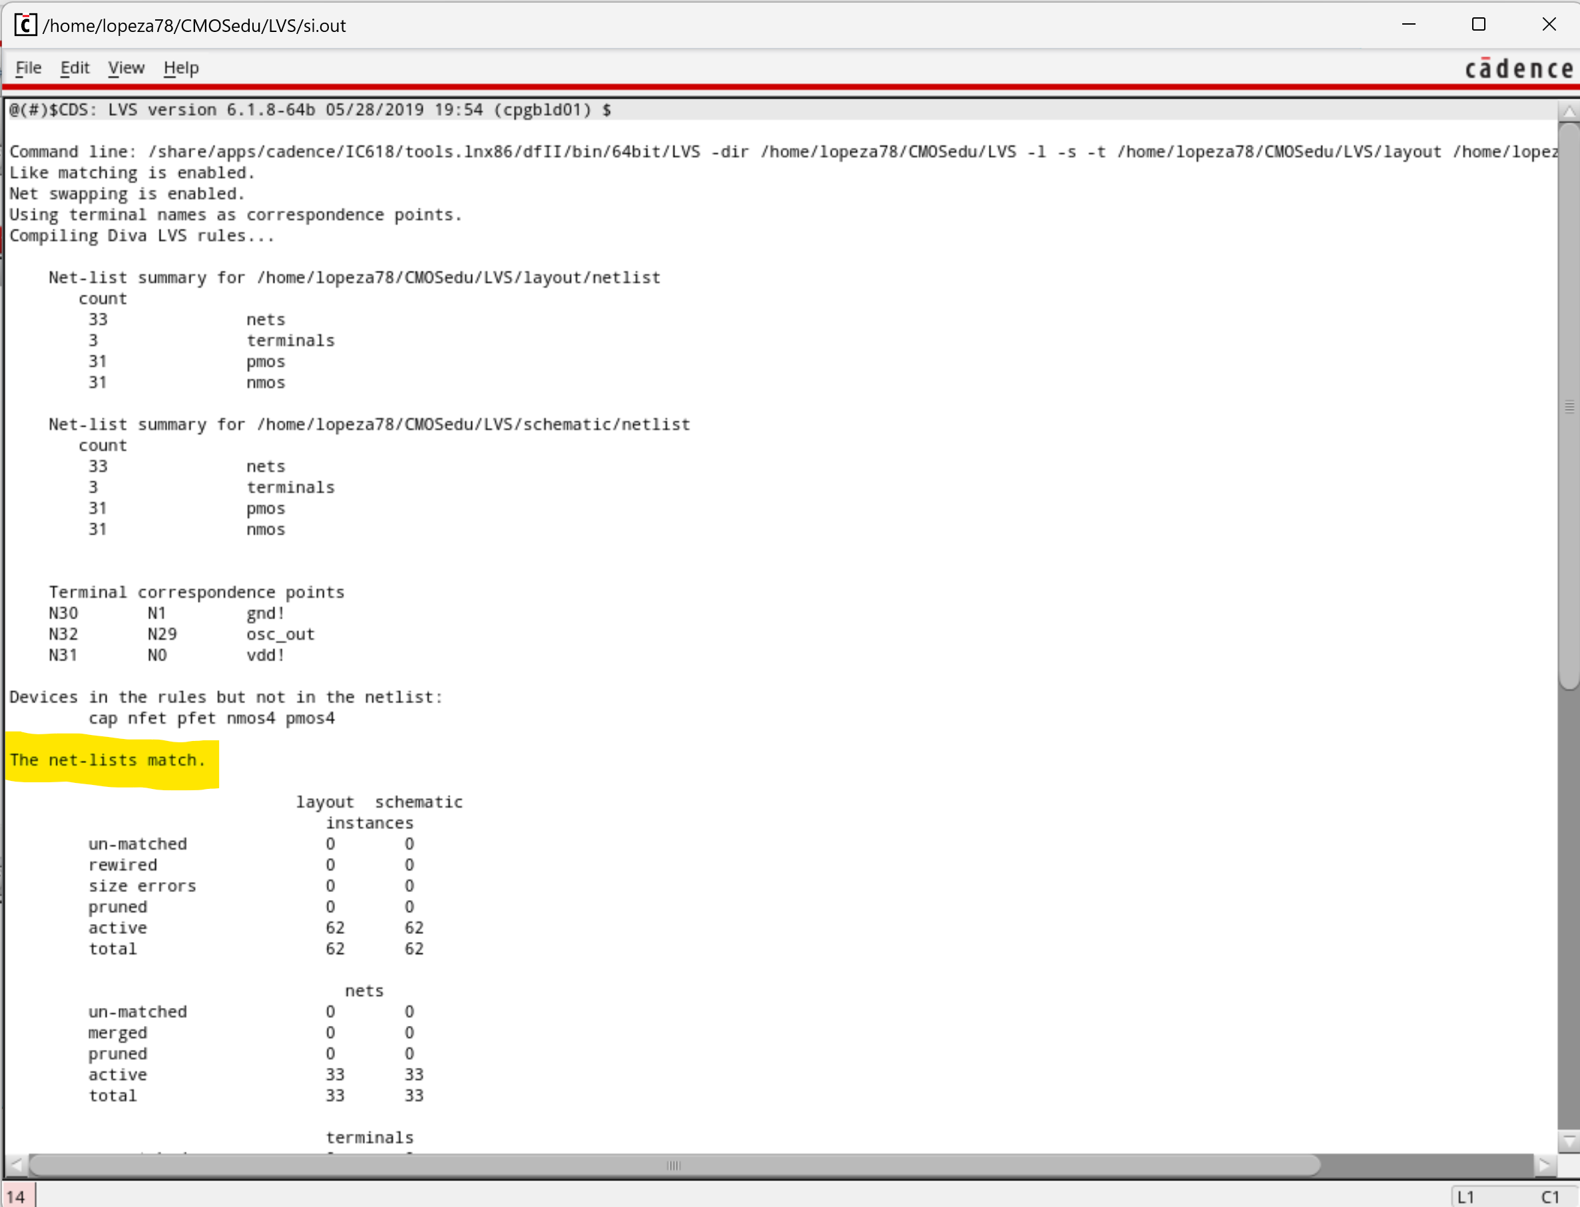
Task: Click the cadence logo at top right
Action: [1519, 69]
